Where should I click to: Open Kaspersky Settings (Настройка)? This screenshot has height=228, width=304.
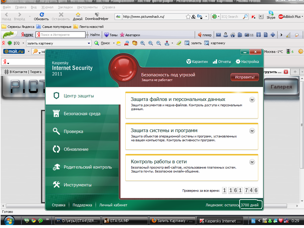pos(247,62)
